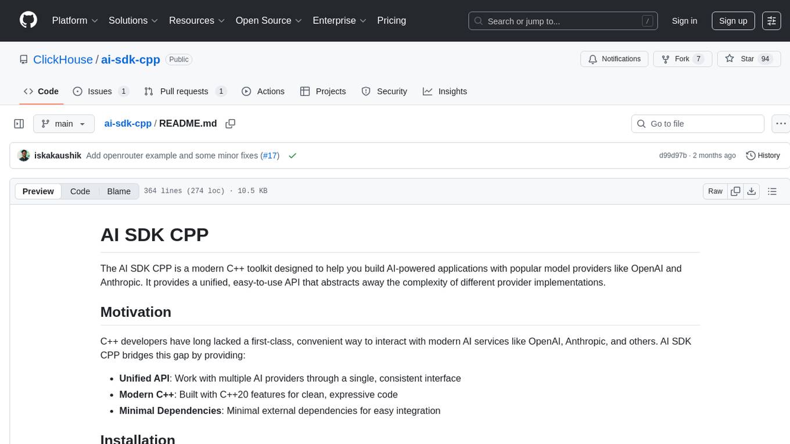Screen dimensions: 790x444
Task: Open the README outline
Action: tap(772, 191)
